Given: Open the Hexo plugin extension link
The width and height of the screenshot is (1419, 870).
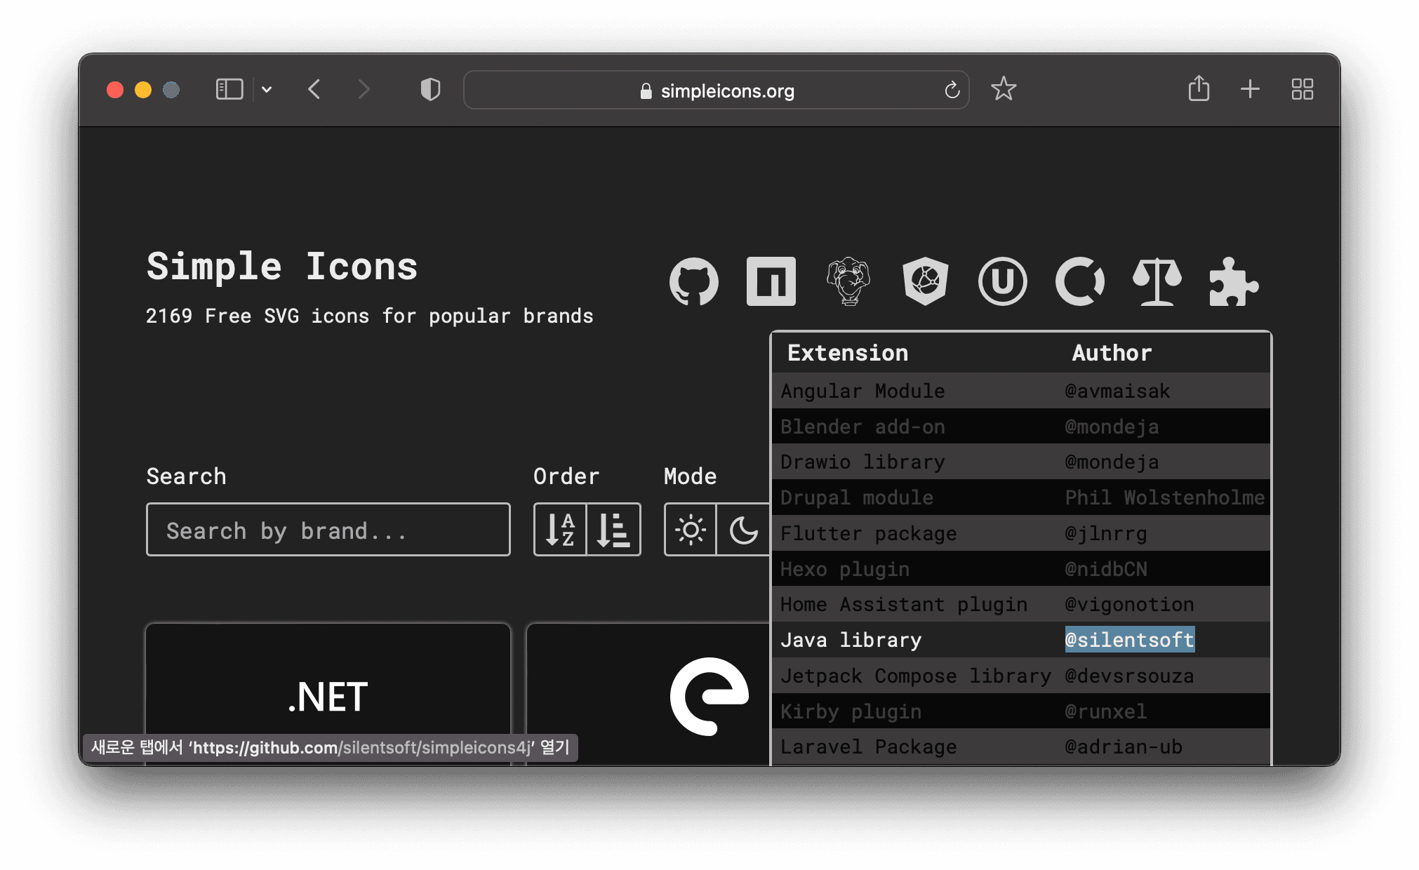Looking at the screenshot, I should [845, 569].
